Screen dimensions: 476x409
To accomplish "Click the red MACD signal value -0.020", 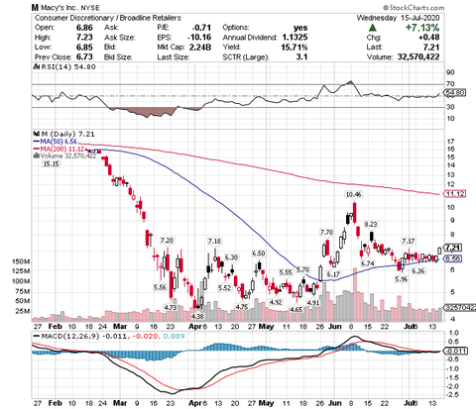I will [145, 337].
